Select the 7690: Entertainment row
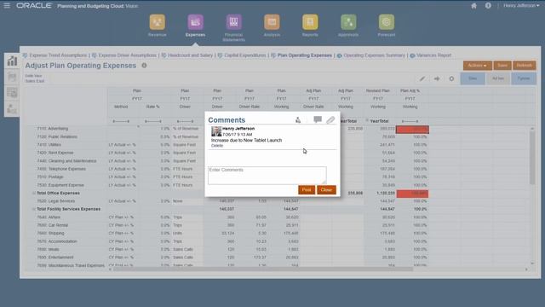The width and height of the screenshot is (545, 307). pyautogui.click(x=55, y=258)
